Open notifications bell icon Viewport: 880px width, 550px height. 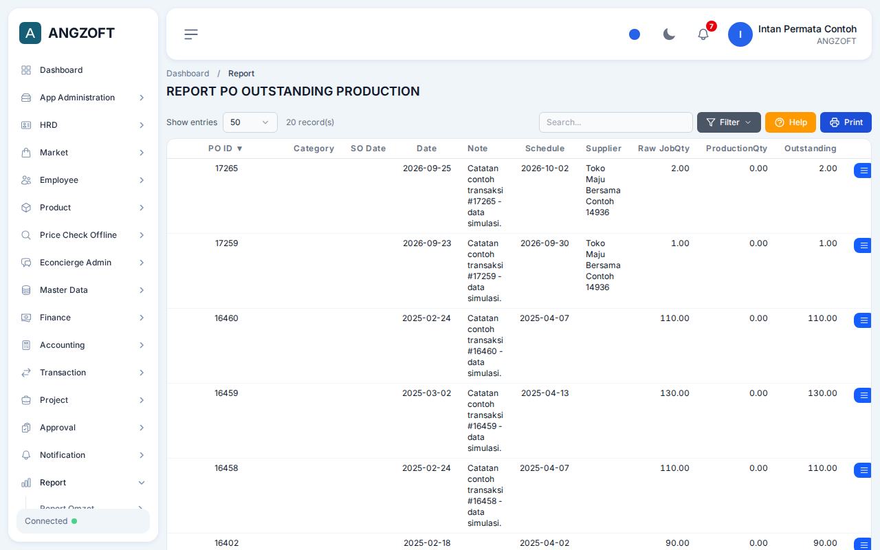tap(703, 34)
